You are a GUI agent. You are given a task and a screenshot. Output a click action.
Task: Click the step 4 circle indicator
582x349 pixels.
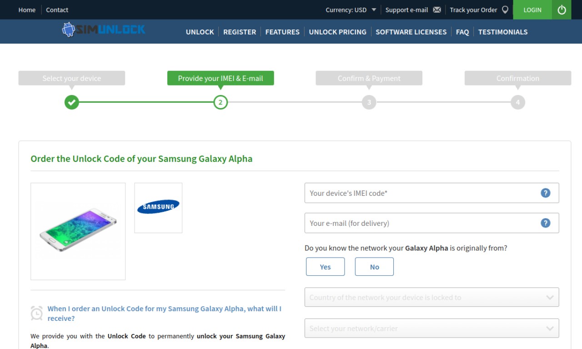point(518,102)
